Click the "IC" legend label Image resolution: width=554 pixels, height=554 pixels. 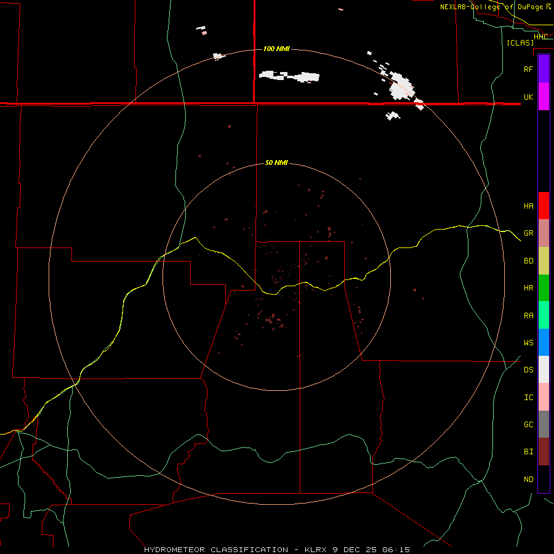[528, 398]
